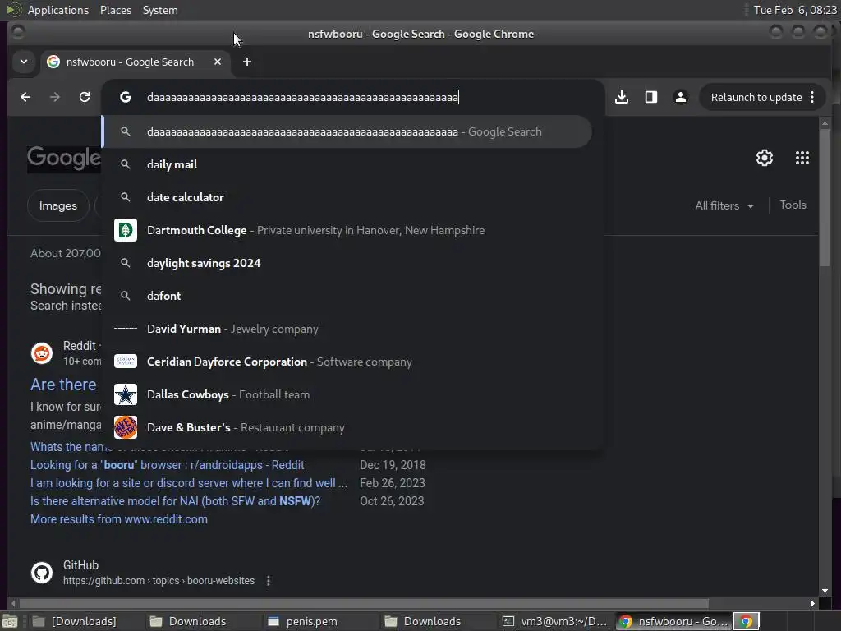Open the Applications menu
This screenshot has width=841, height=631.
pyautogui.click(x=58, y=10)
